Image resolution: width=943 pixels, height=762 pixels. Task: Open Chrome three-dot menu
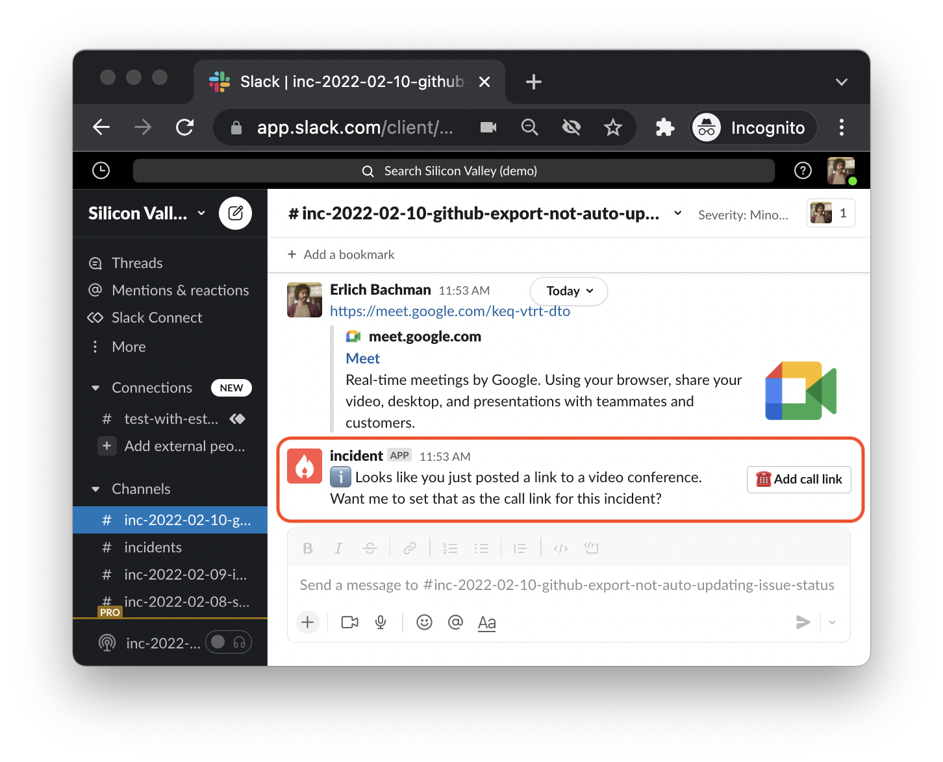pyautogui.click(x=842, y=127)
